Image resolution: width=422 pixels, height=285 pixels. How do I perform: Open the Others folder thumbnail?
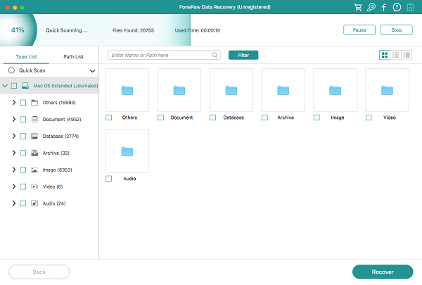(127, 90)
